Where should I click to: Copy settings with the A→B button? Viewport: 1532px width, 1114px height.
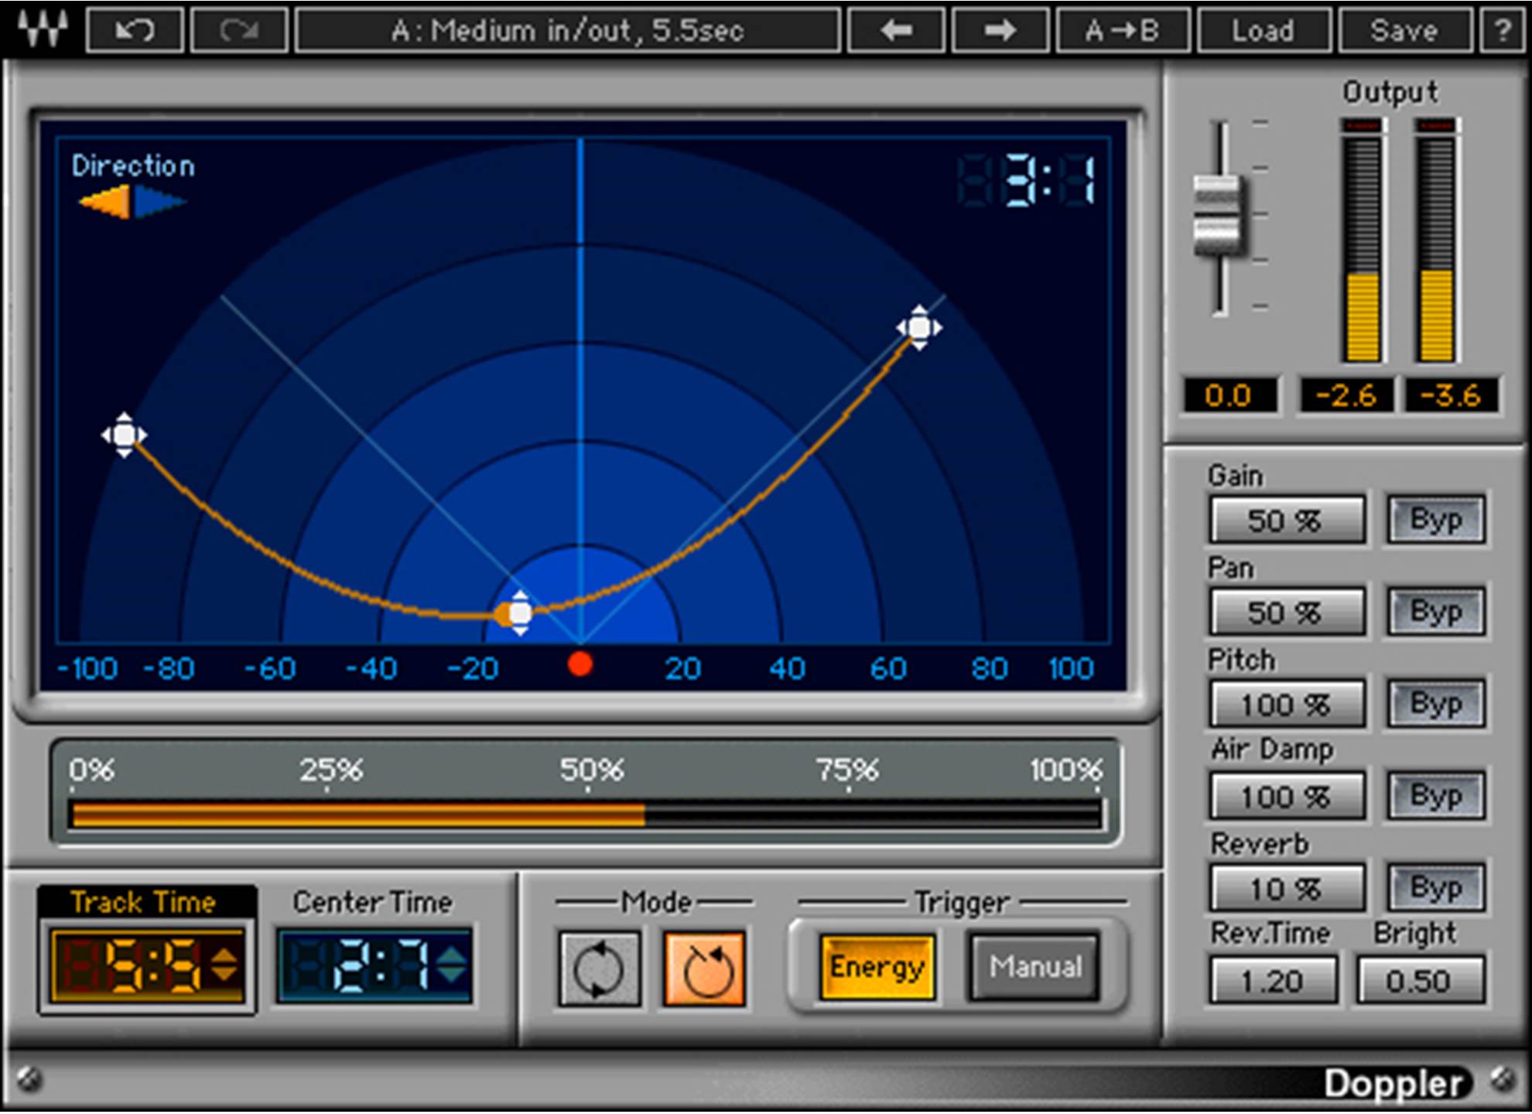pos(1123,31)
